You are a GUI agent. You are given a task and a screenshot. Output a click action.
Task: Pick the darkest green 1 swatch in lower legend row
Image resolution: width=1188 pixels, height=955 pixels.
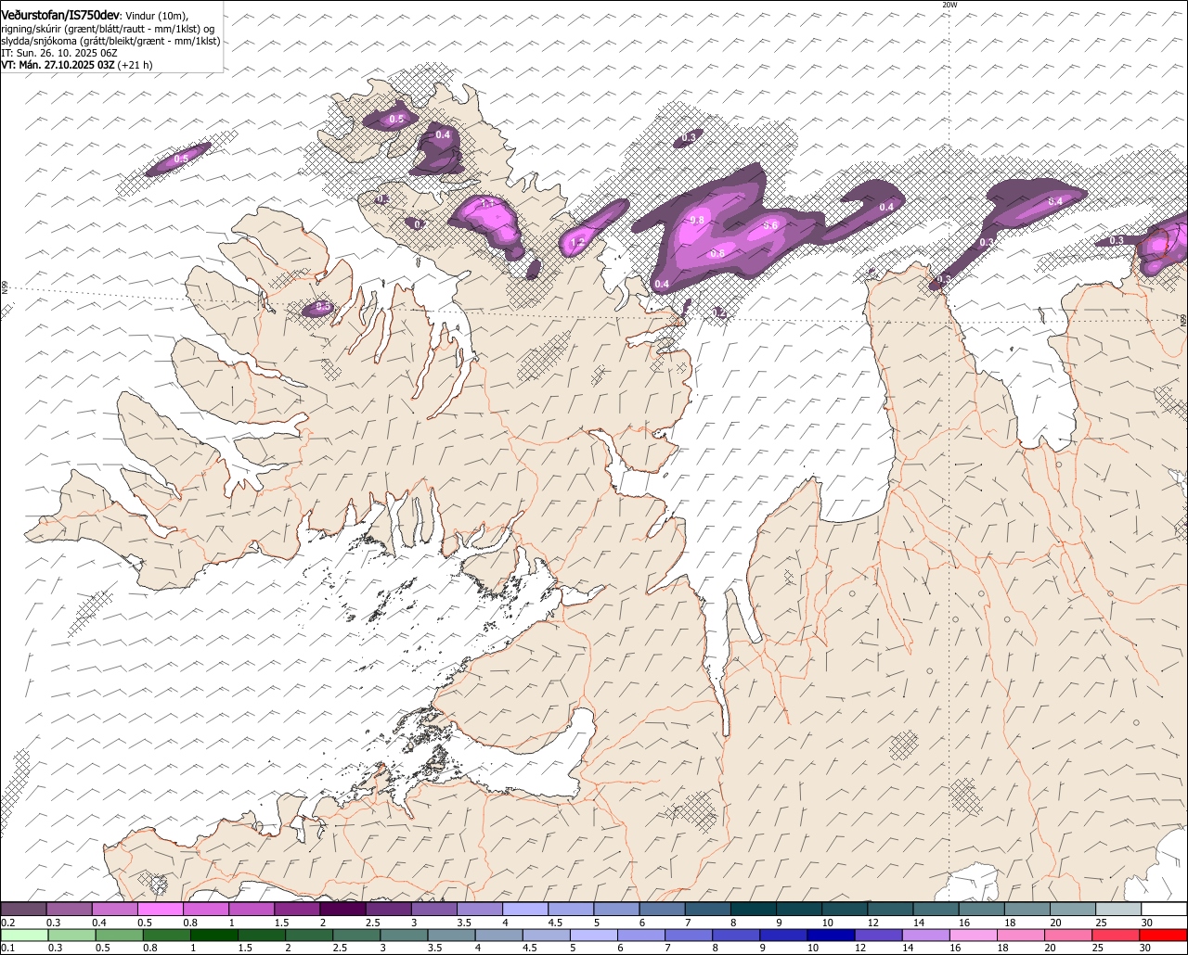(x=215, y=935)
